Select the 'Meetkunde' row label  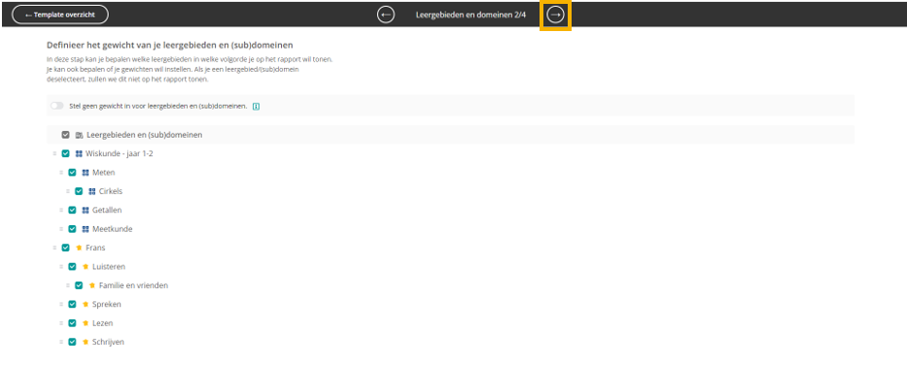[112, 229]
